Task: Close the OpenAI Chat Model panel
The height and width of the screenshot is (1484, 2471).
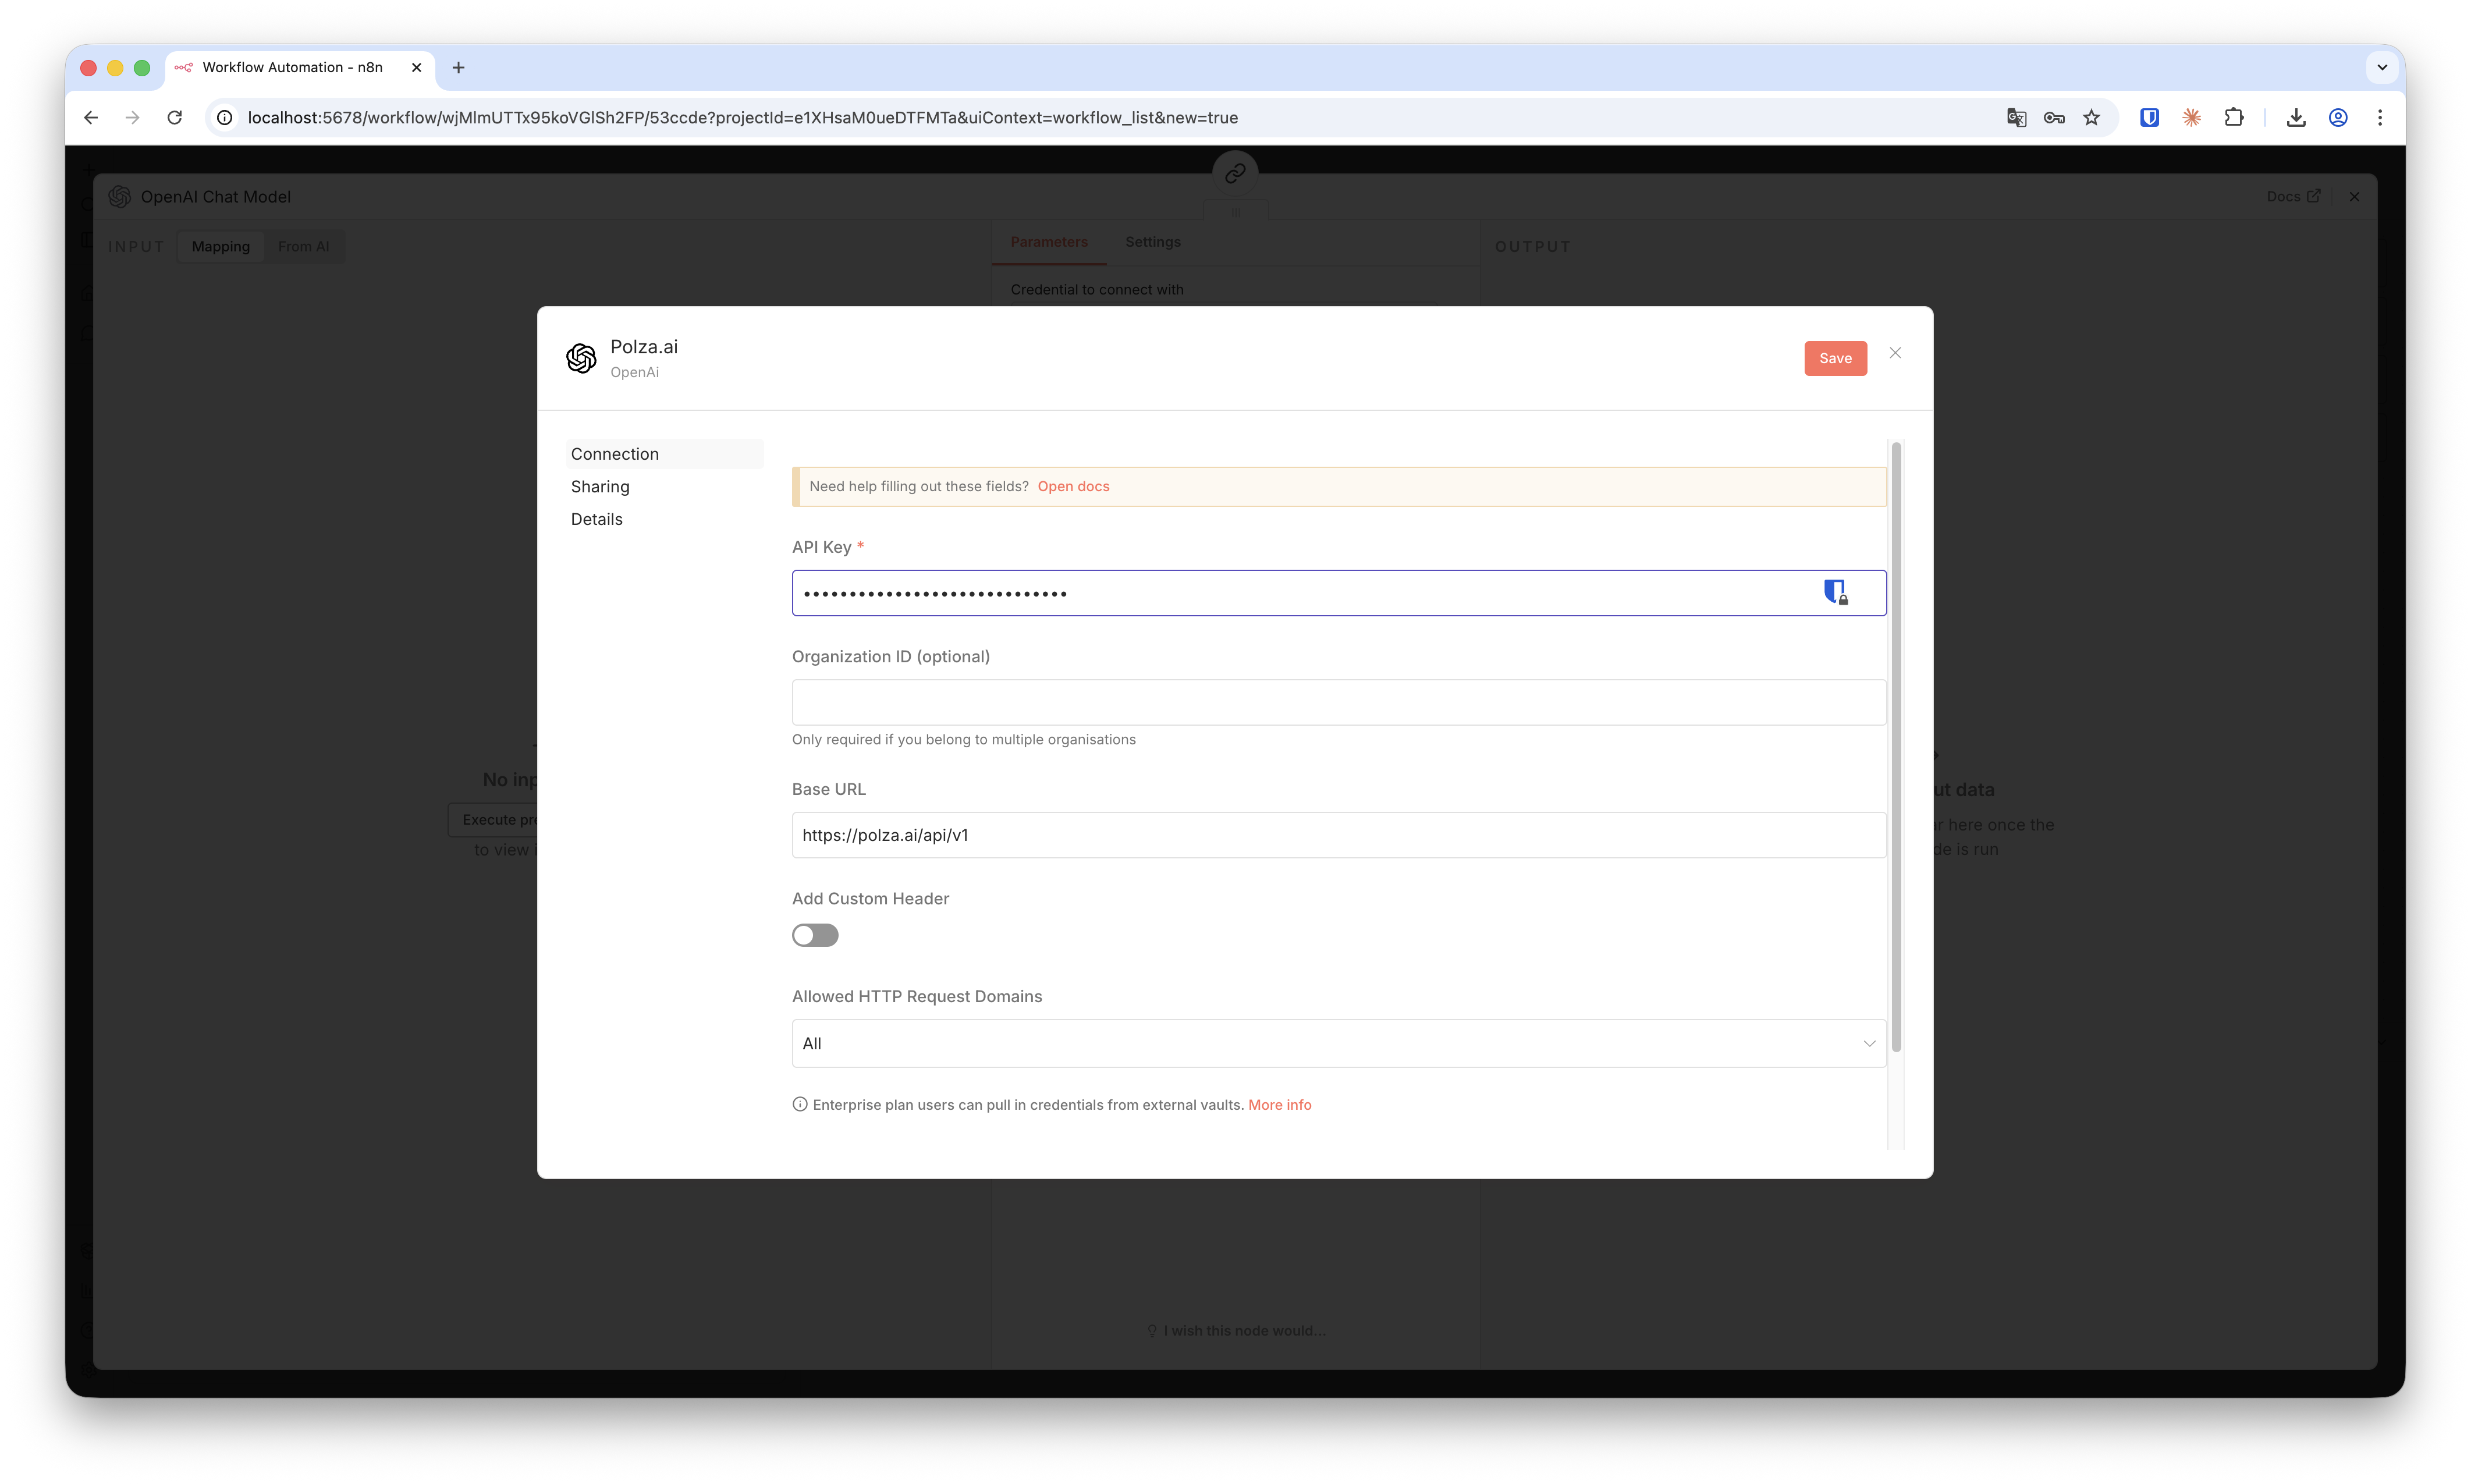Action: click(x=2354, y=197)
